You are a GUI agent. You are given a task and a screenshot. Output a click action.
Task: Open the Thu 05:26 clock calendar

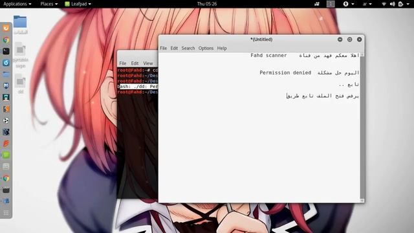coord(207,4)
